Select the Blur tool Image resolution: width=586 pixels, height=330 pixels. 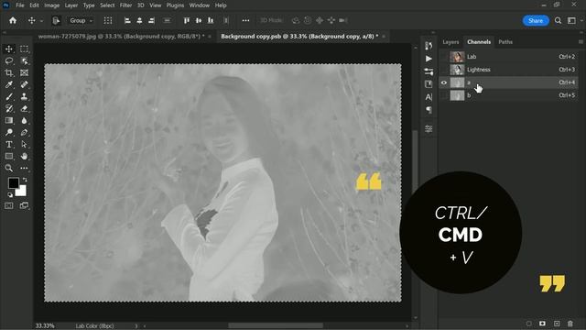[x=25, y=120]
